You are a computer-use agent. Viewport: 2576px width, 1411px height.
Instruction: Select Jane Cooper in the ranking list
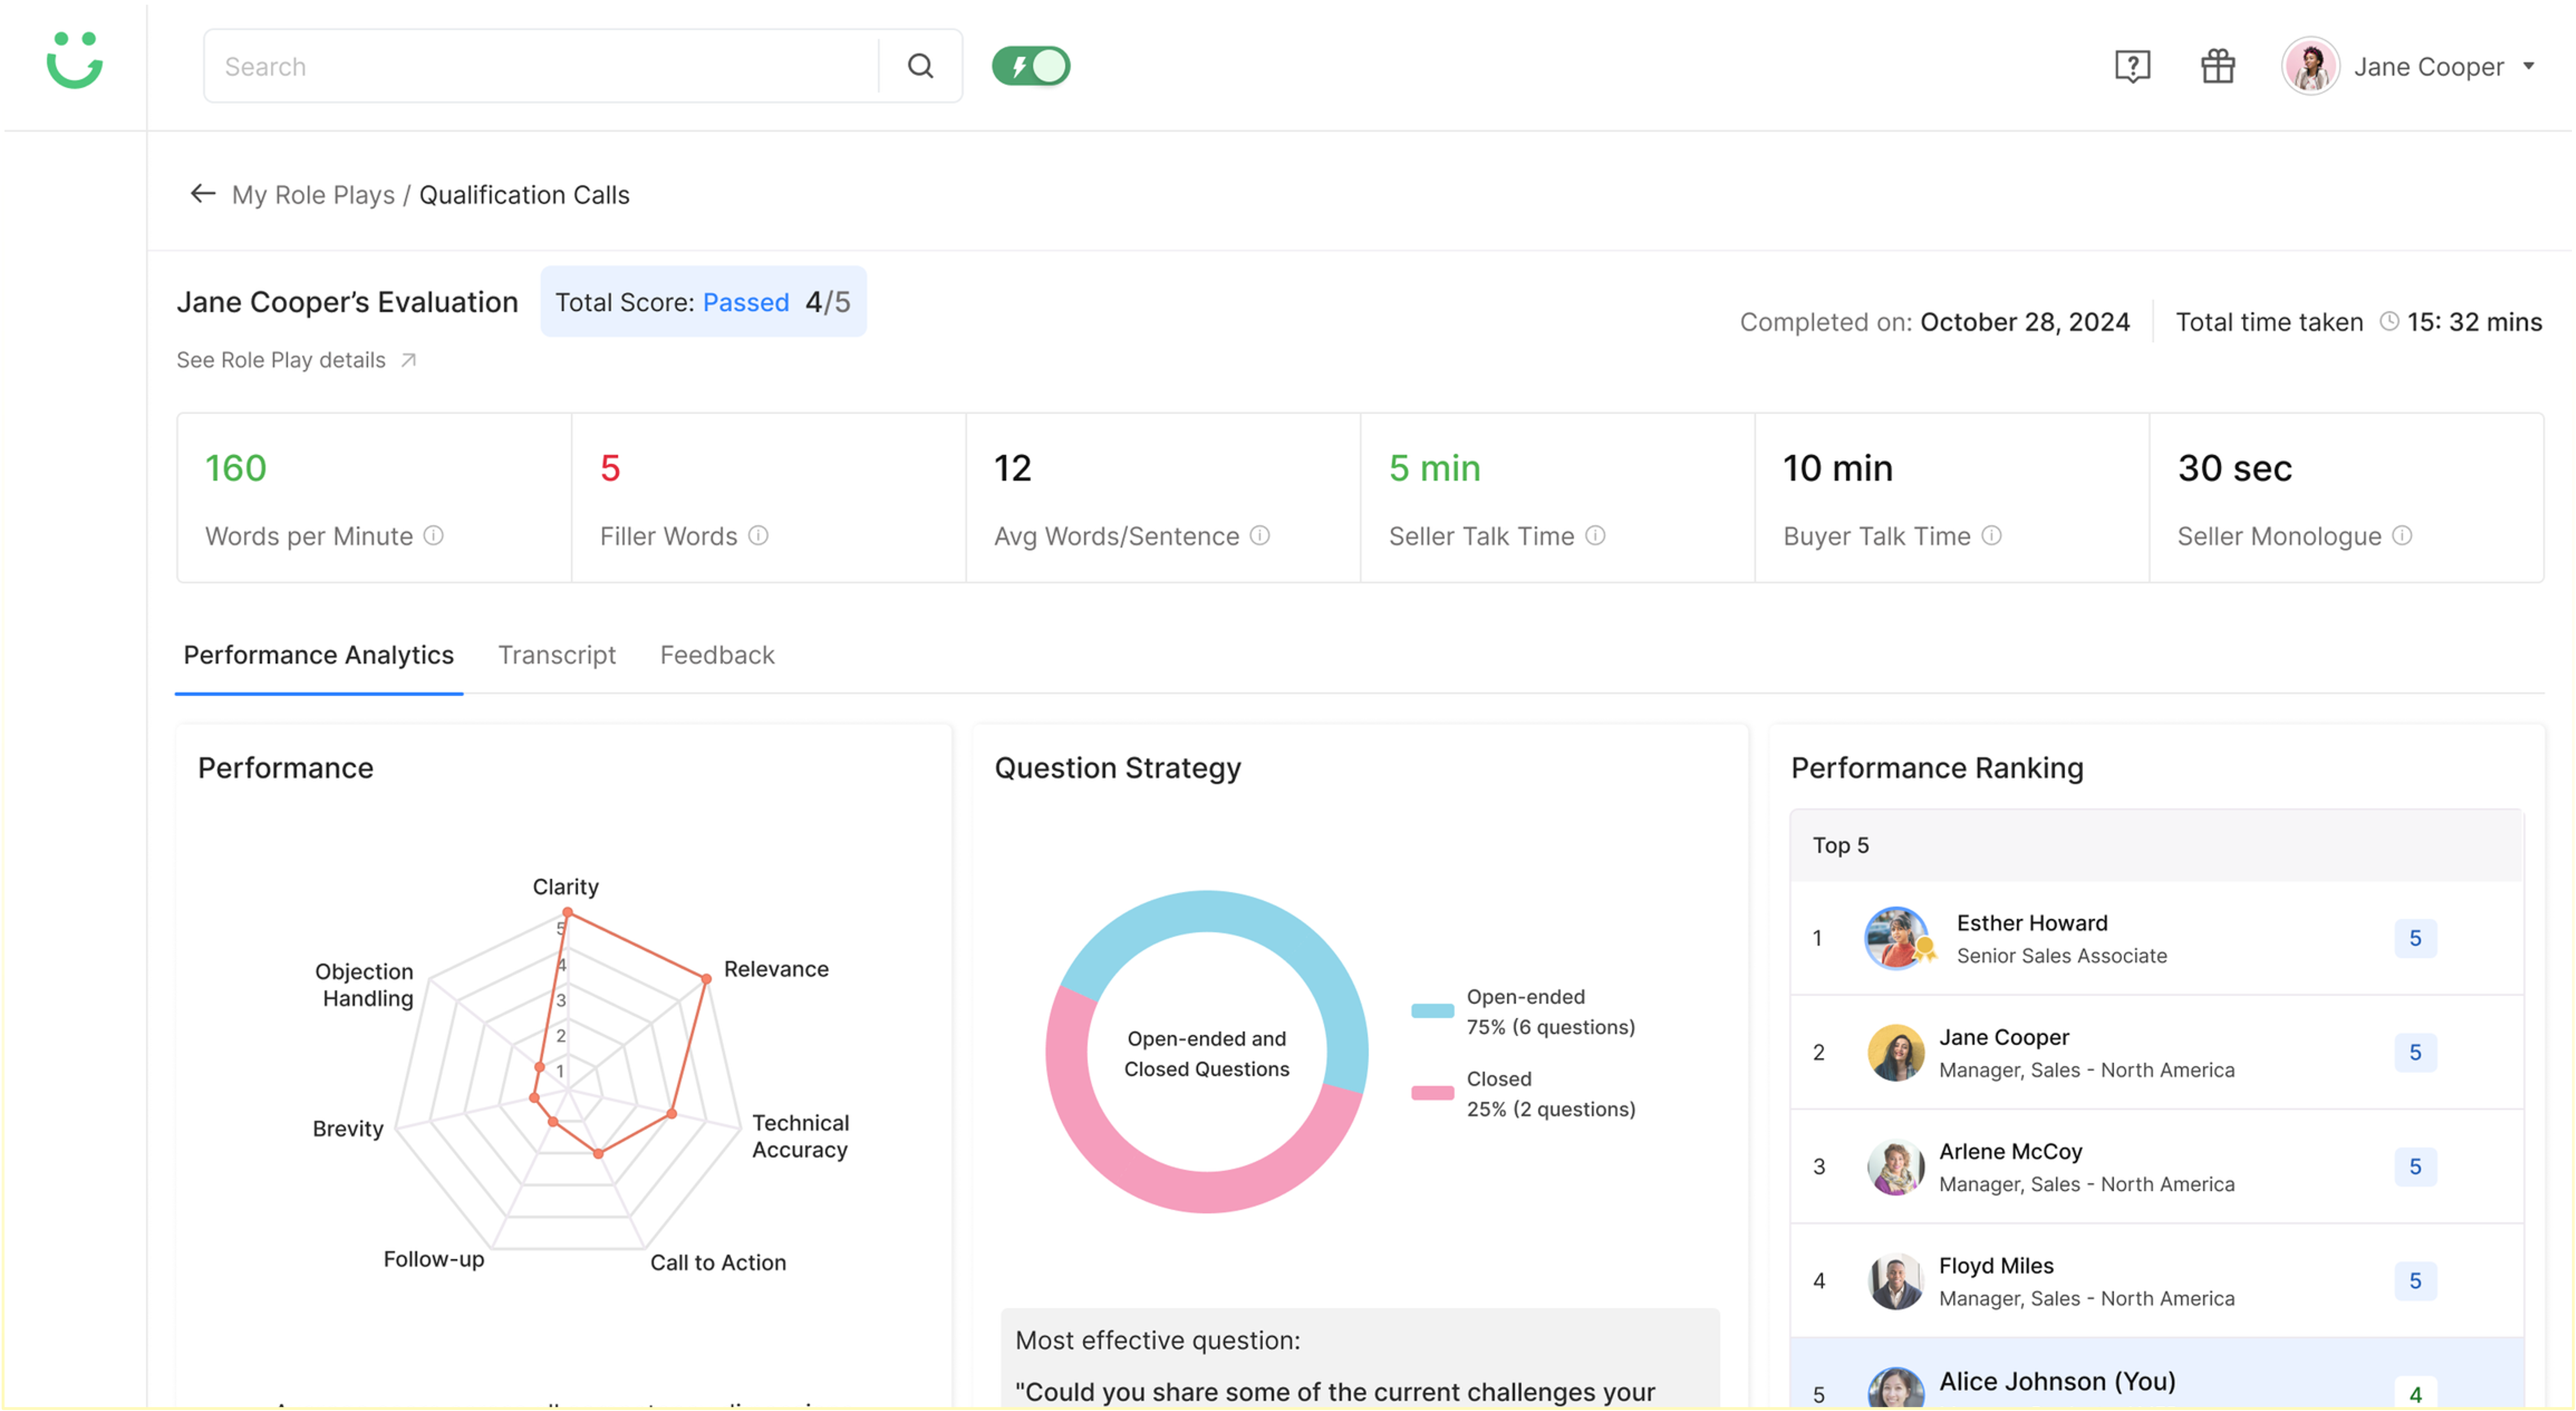tap(2156, 1052)
